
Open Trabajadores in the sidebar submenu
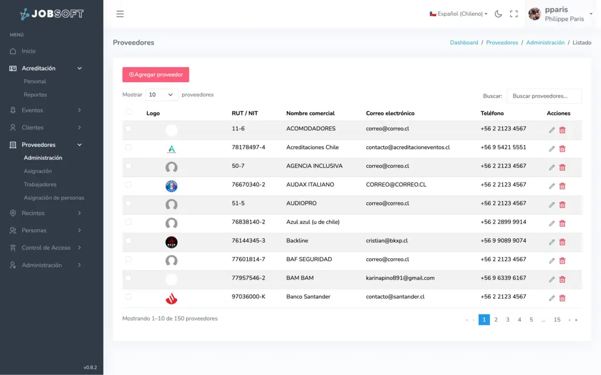click(x=40, y=184)
